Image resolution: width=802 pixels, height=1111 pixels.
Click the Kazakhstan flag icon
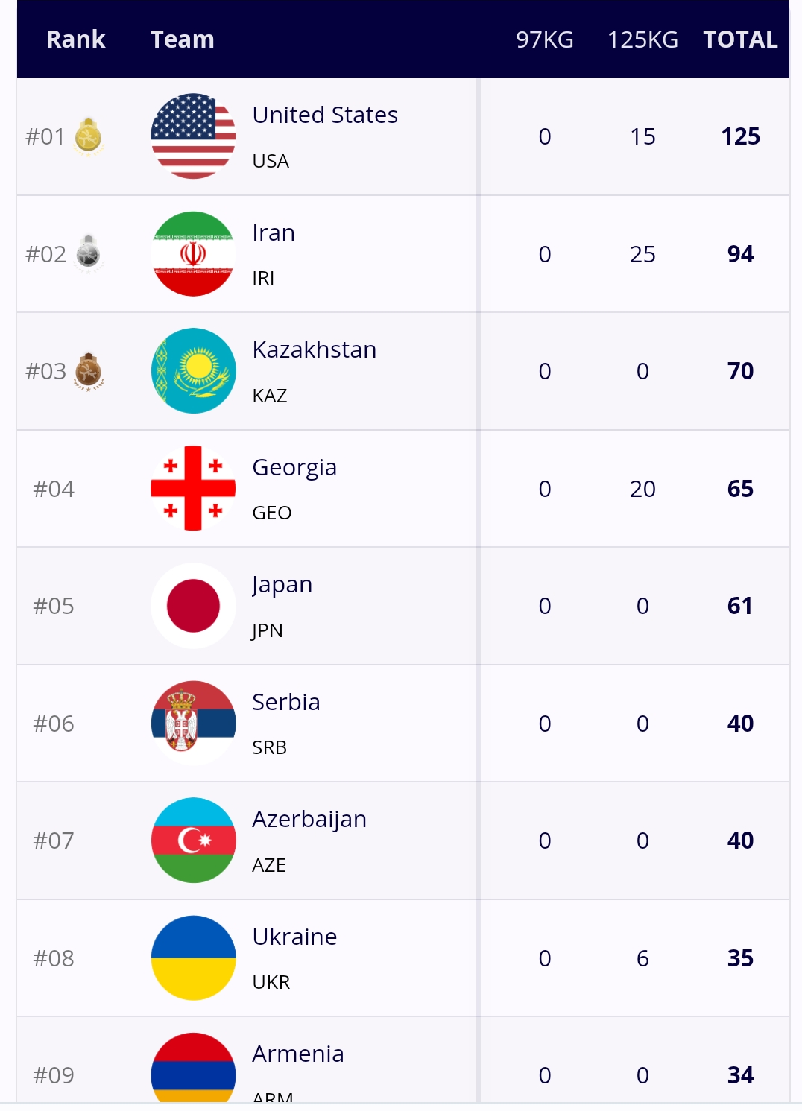pyautogui.click(x=193, y=371)
